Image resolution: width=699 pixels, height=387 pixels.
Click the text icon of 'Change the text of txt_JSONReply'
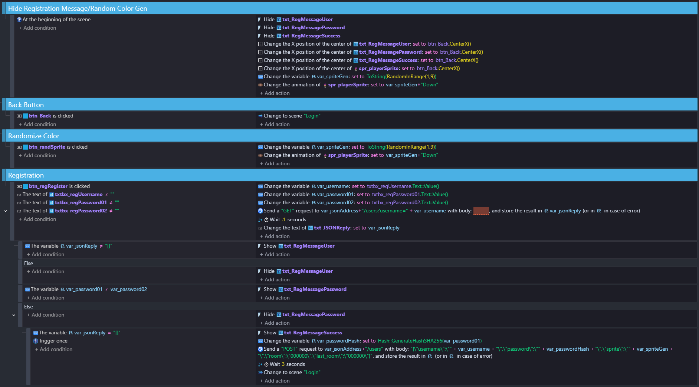click(x=260, y=228)
